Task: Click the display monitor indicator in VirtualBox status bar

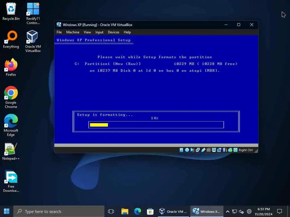Action: 214,150
